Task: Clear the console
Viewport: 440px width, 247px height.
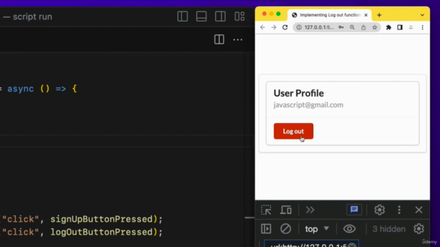Action: pos(286,228)
